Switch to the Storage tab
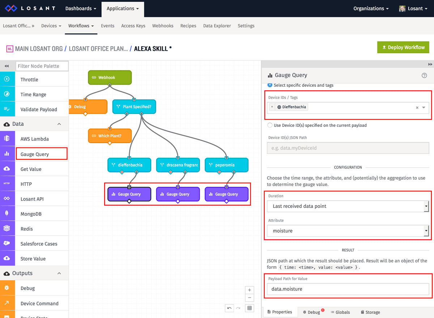This screenshot has width=434, height=318. (x=370, y=312)
